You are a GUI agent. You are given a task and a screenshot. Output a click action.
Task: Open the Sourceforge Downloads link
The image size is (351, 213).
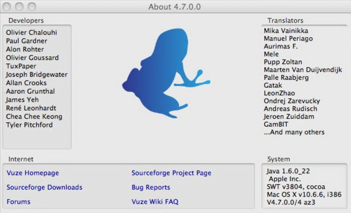point(44,187)
